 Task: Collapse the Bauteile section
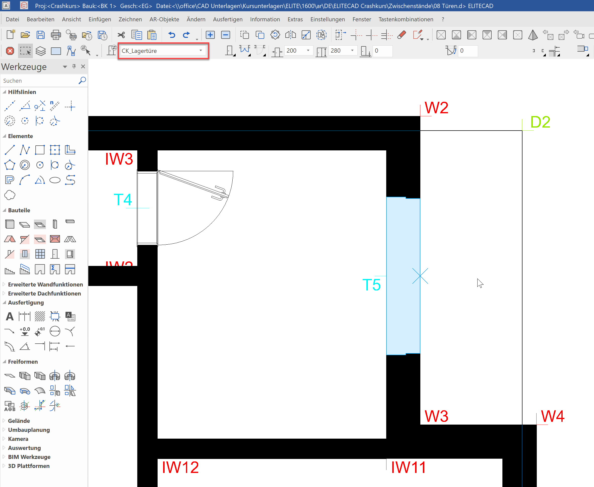tap(4, 210)
